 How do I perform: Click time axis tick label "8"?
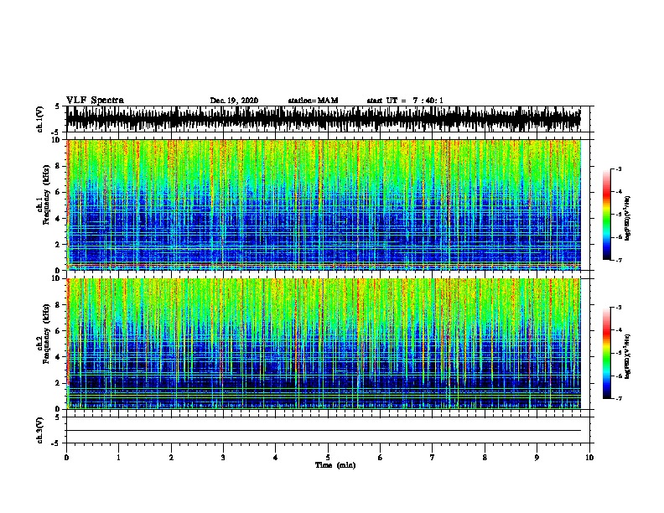485,458
